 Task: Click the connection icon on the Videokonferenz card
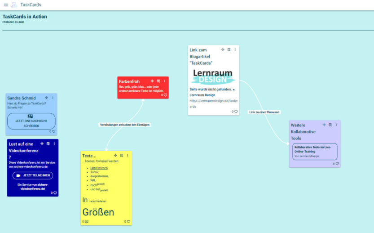(x=48, y=143)
